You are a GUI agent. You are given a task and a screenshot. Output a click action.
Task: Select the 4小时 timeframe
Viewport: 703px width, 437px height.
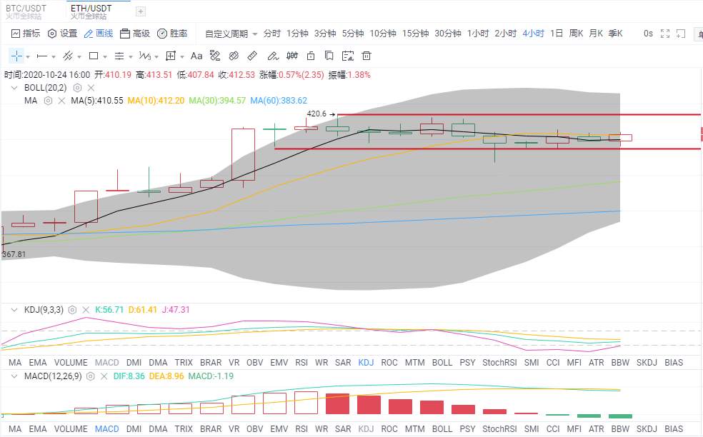coord(534,34)
